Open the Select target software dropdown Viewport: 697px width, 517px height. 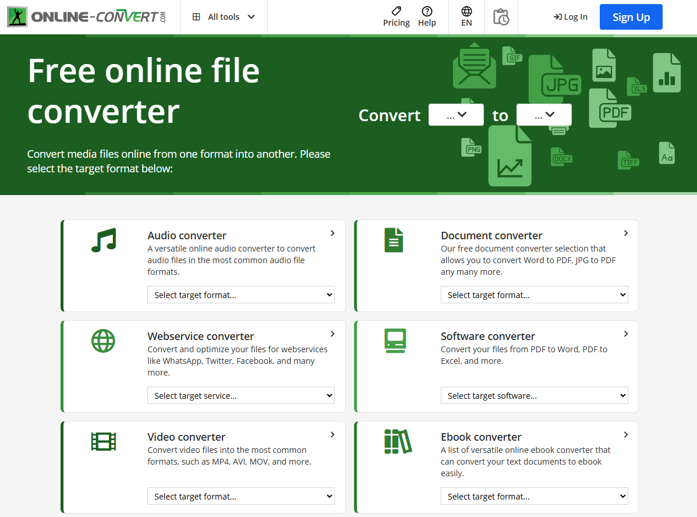(x=534, y=395)
